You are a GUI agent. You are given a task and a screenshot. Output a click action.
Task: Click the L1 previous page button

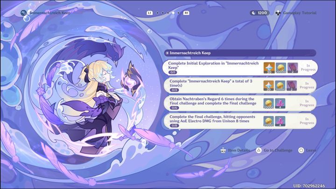pos(150,13)
